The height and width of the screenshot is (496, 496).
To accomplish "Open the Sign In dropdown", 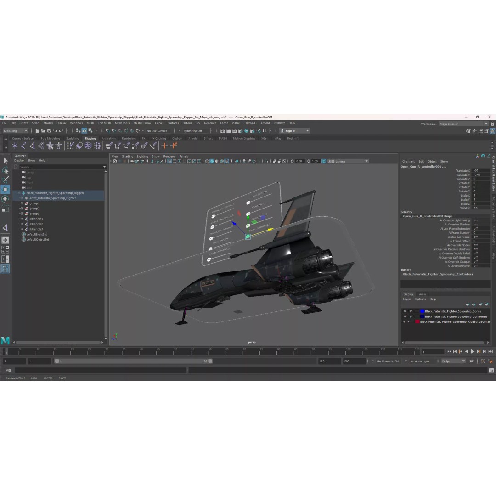I will (294, 131).
